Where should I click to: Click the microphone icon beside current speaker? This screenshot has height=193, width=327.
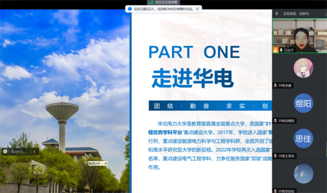(x=277, y=14)
